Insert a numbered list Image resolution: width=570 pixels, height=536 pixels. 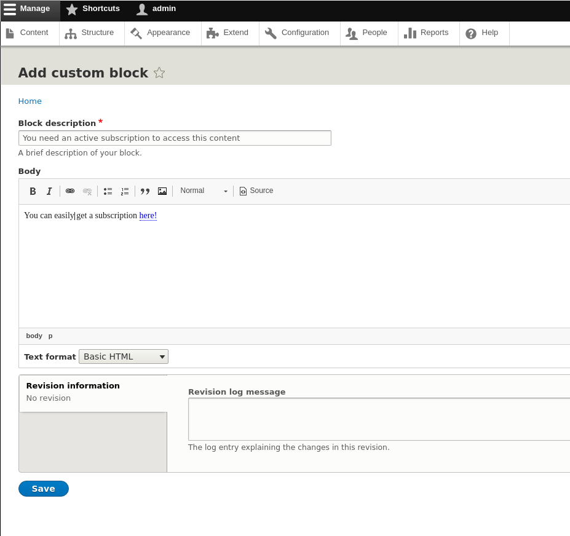point(125,191)
